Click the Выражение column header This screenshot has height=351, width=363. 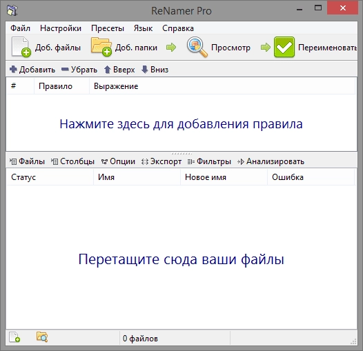coord(222,86)
